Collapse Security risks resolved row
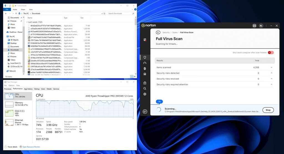The height and width of the screenshot is (154, 284). pyautogui.click(x=271, y=79)
